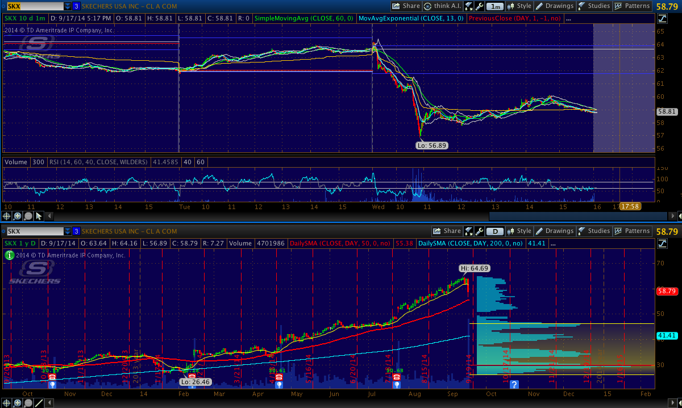Click the think A.I. button
Screen dimensions: 682x408
click(x=442, y=6)
